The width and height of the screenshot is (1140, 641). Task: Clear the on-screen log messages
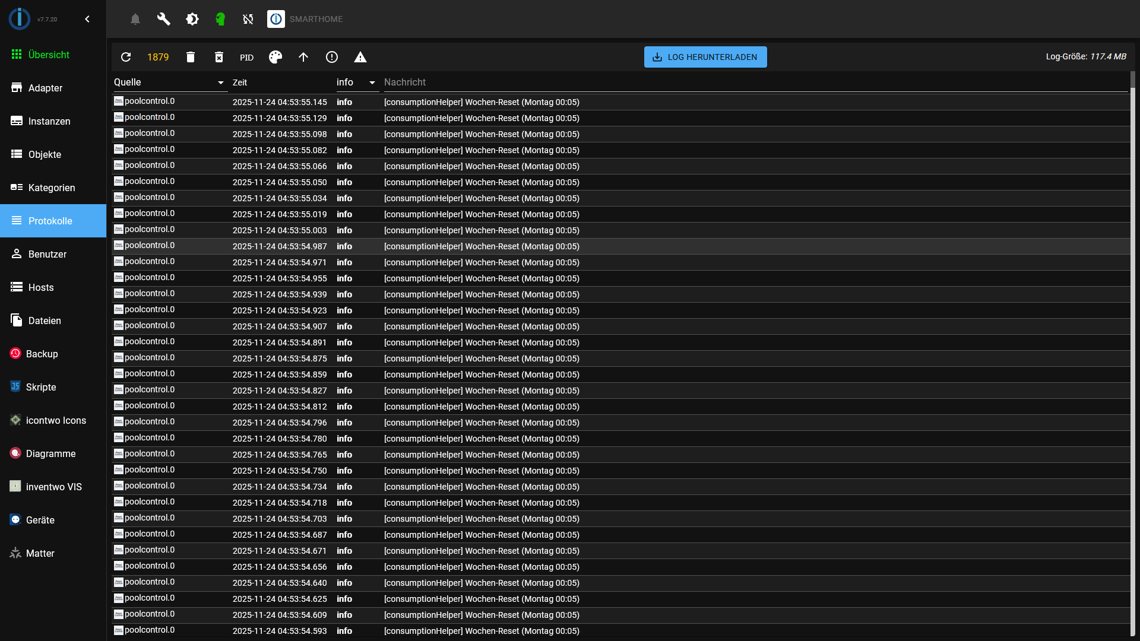tap(190, 57)
